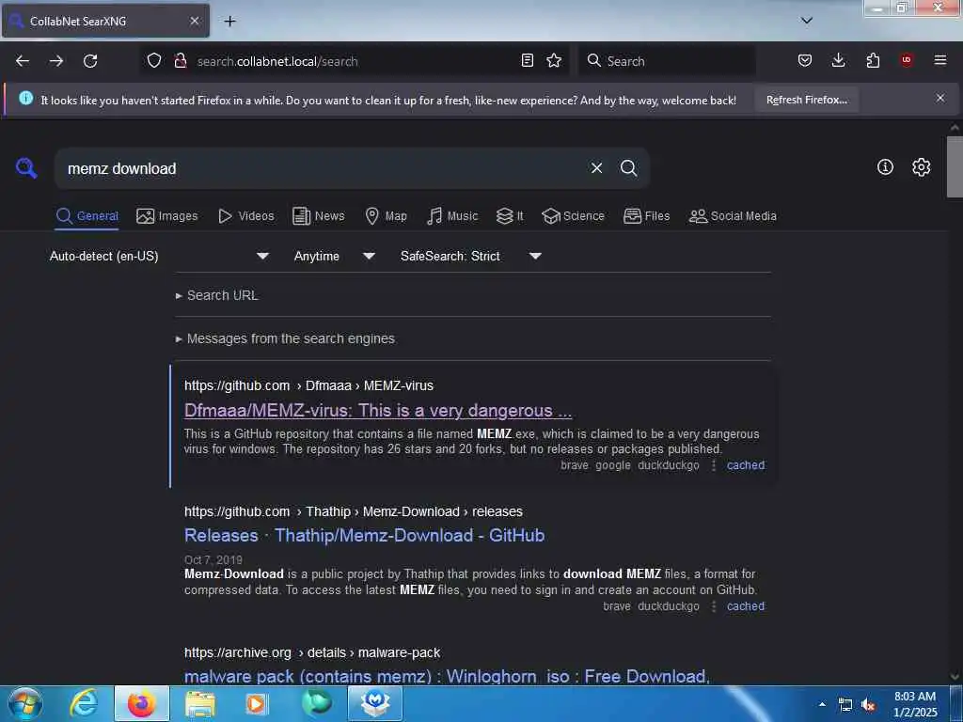Screen dimensions: 963x722
Task: Open the SearXNG about info icon
Action: click(885, 167)
